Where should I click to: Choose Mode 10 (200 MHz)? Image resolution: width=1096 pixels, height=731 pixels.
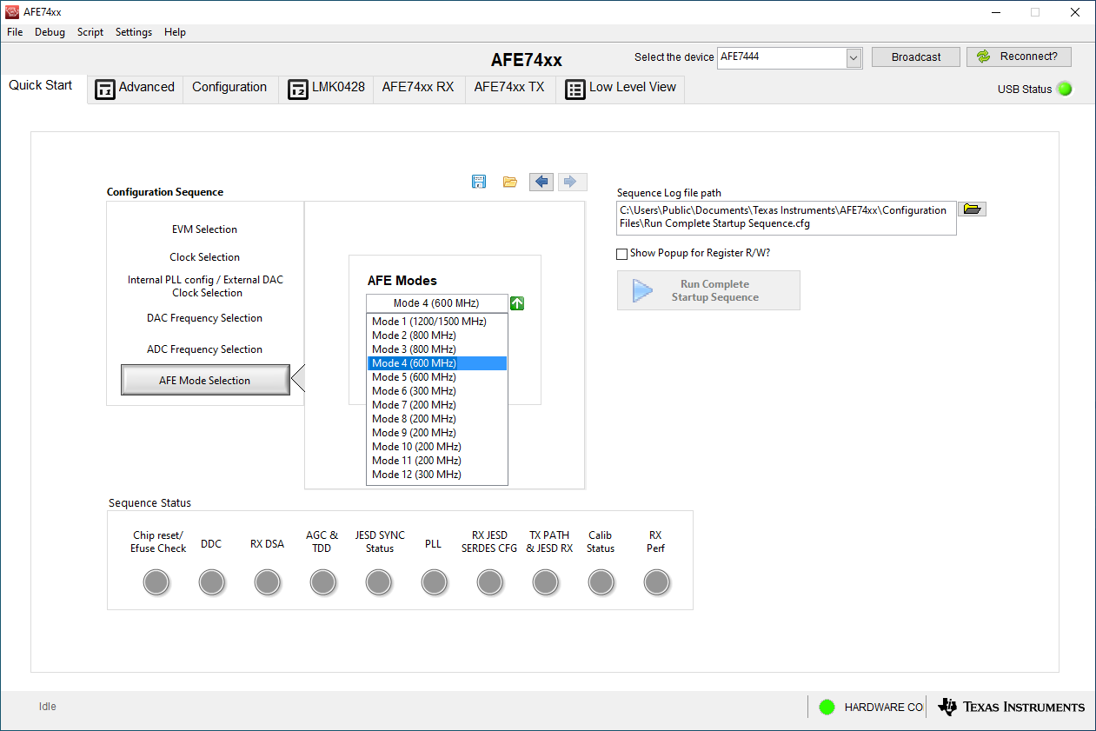437,447
